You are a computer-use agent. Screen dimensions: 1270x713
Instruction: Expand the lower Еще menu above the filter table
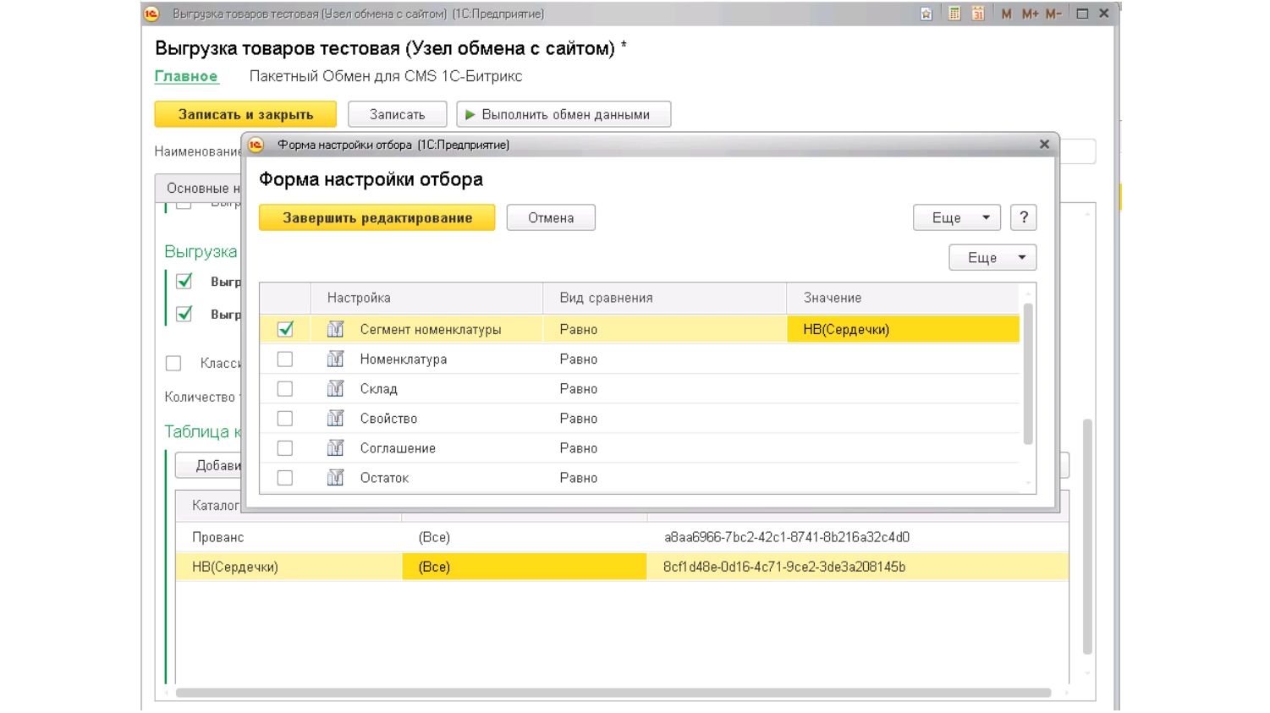(992, 258)
